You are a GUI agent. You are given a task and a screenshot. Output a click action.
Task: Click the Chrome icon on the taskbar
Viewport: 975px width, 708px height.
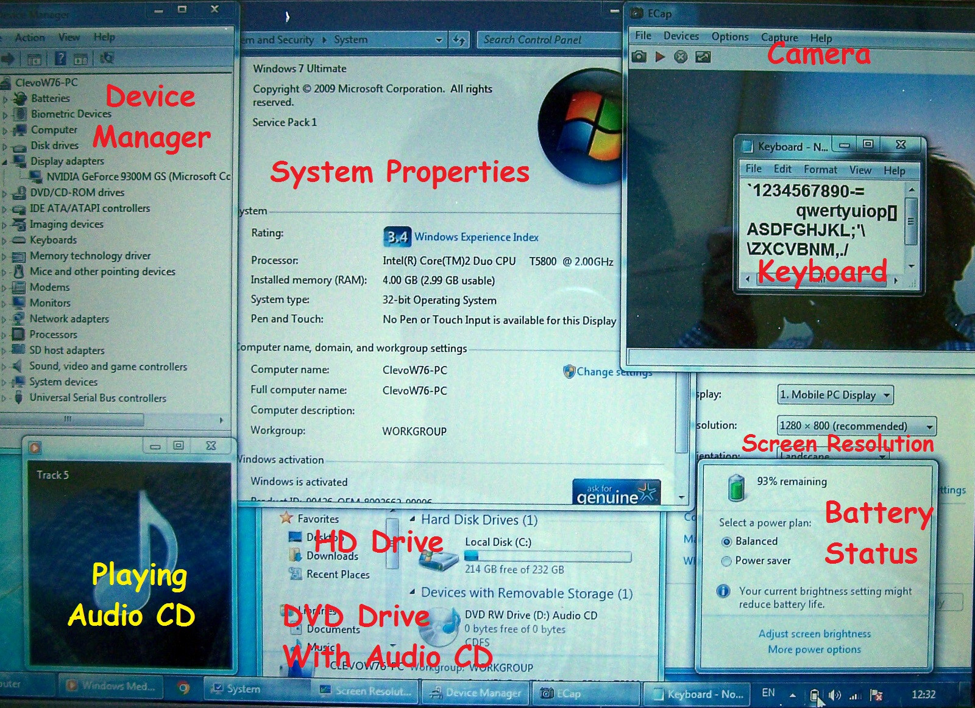[183, 689]
